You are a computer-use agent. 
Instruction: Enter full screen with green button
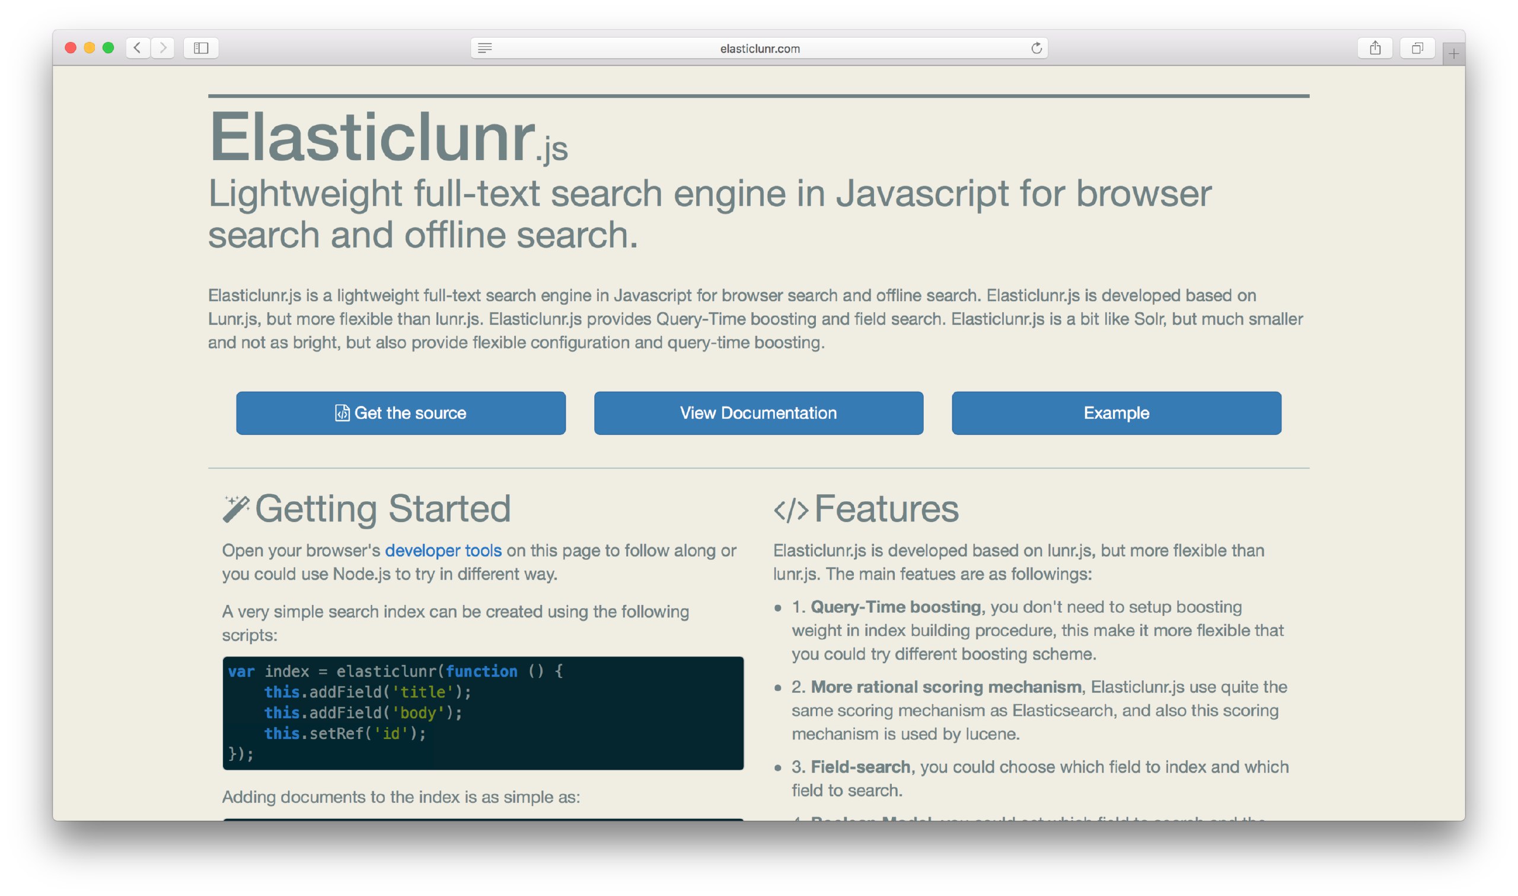[x=108, y=47]
